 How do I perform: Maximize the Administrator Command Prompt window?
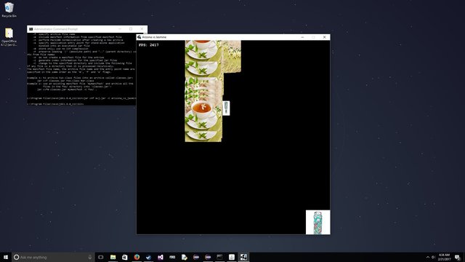click(x=131, y=29)
